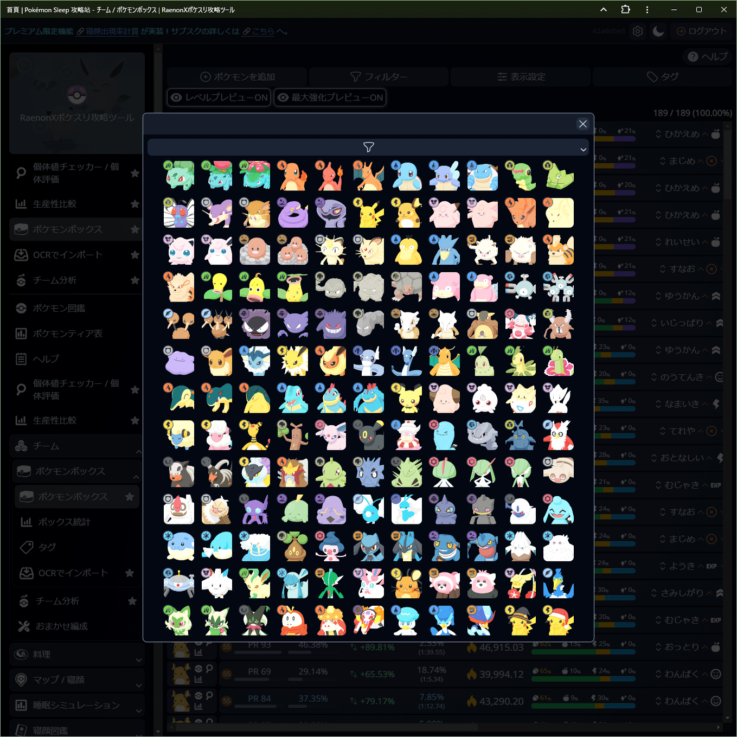
Task: Go to ポケモン図鑑 in sidebar
Action: (x=76, y=308)
